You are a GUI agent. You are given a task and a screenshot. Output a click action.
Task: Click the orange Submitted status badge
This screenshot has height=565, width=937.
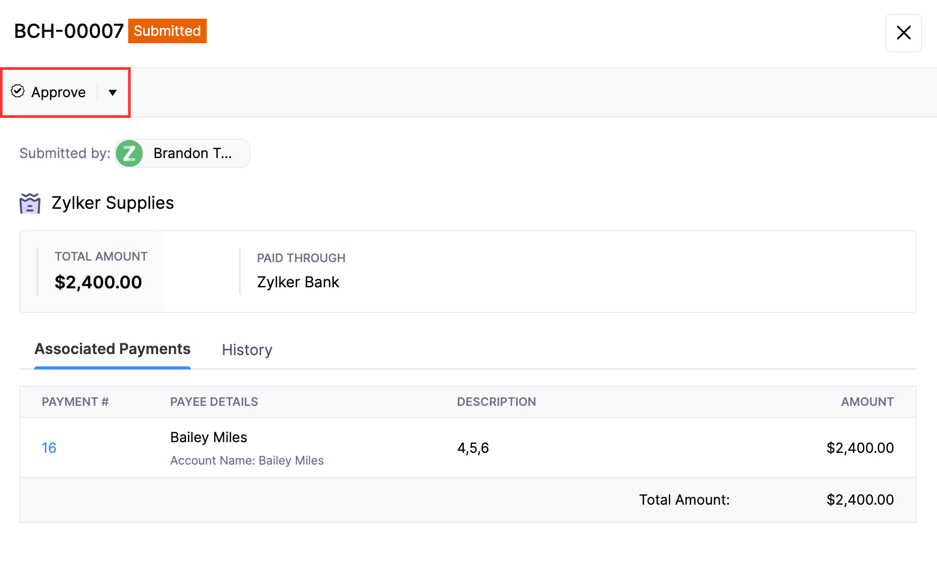(x=167, y=31)
